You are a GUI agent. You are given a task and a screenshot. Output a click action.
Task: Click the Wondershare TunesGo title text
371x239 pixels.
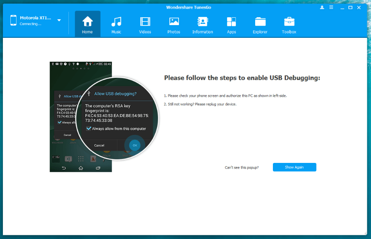click(188, 7)
